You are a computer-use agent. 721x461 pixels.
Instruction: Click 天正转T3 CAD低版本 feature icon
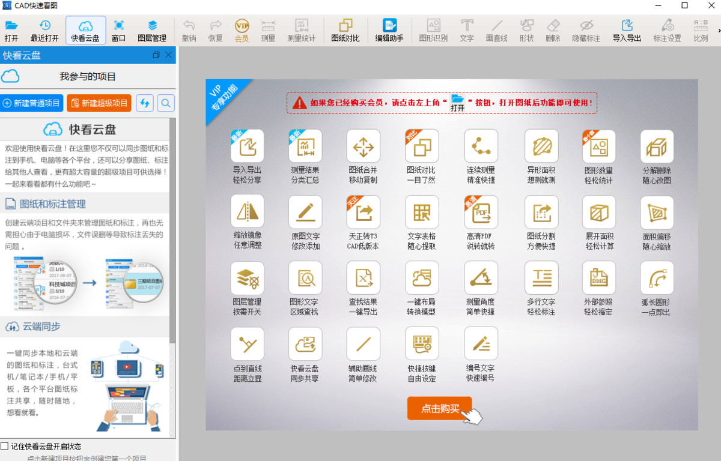tap(364, 212)
